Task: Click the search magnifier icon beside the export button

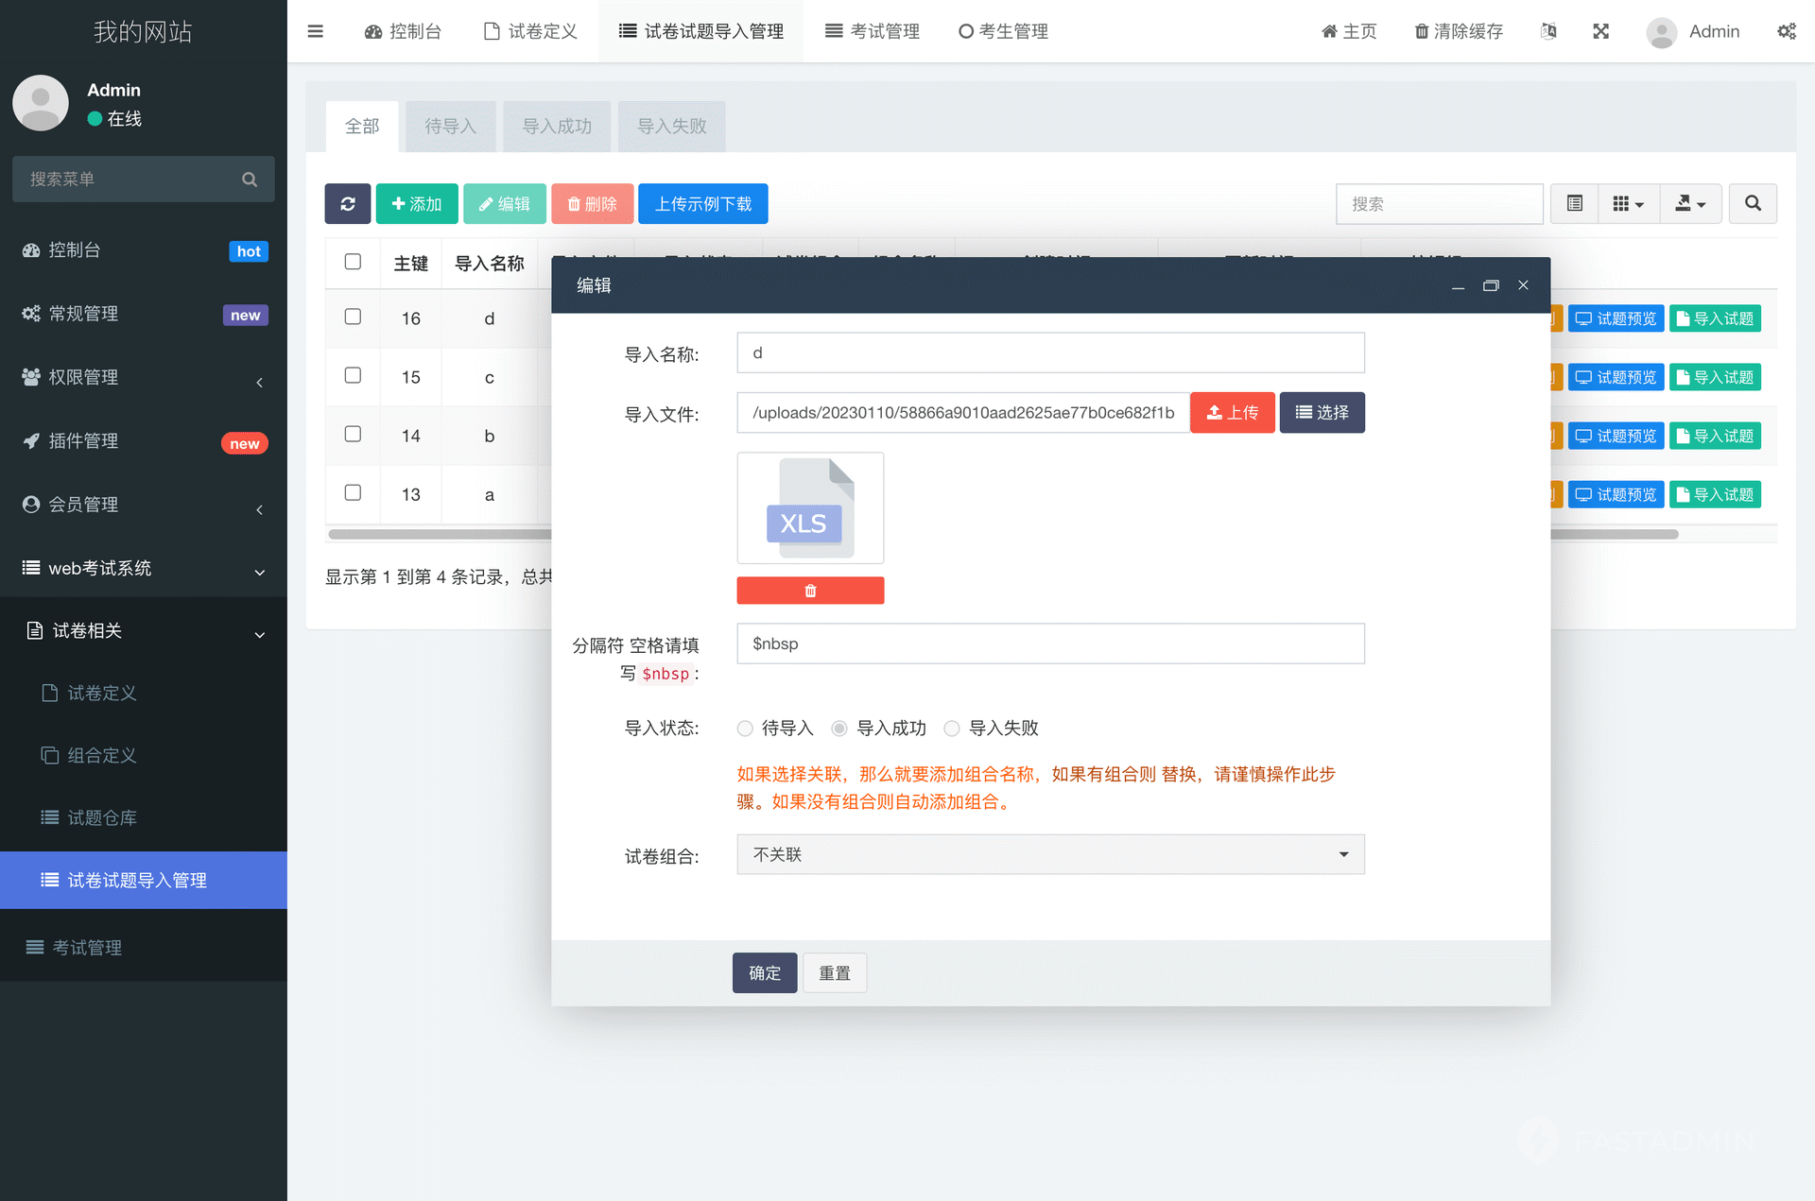Action: click(1753, 204)
